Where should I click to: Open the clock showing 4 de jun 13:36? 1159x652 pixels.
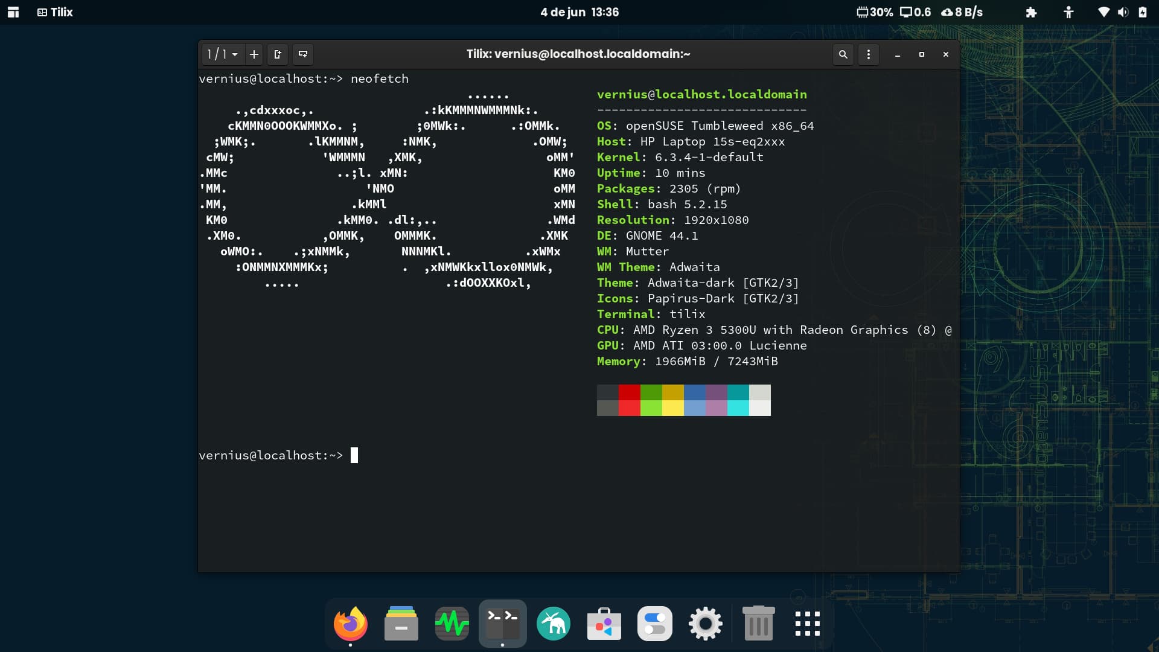pos(579,12)
